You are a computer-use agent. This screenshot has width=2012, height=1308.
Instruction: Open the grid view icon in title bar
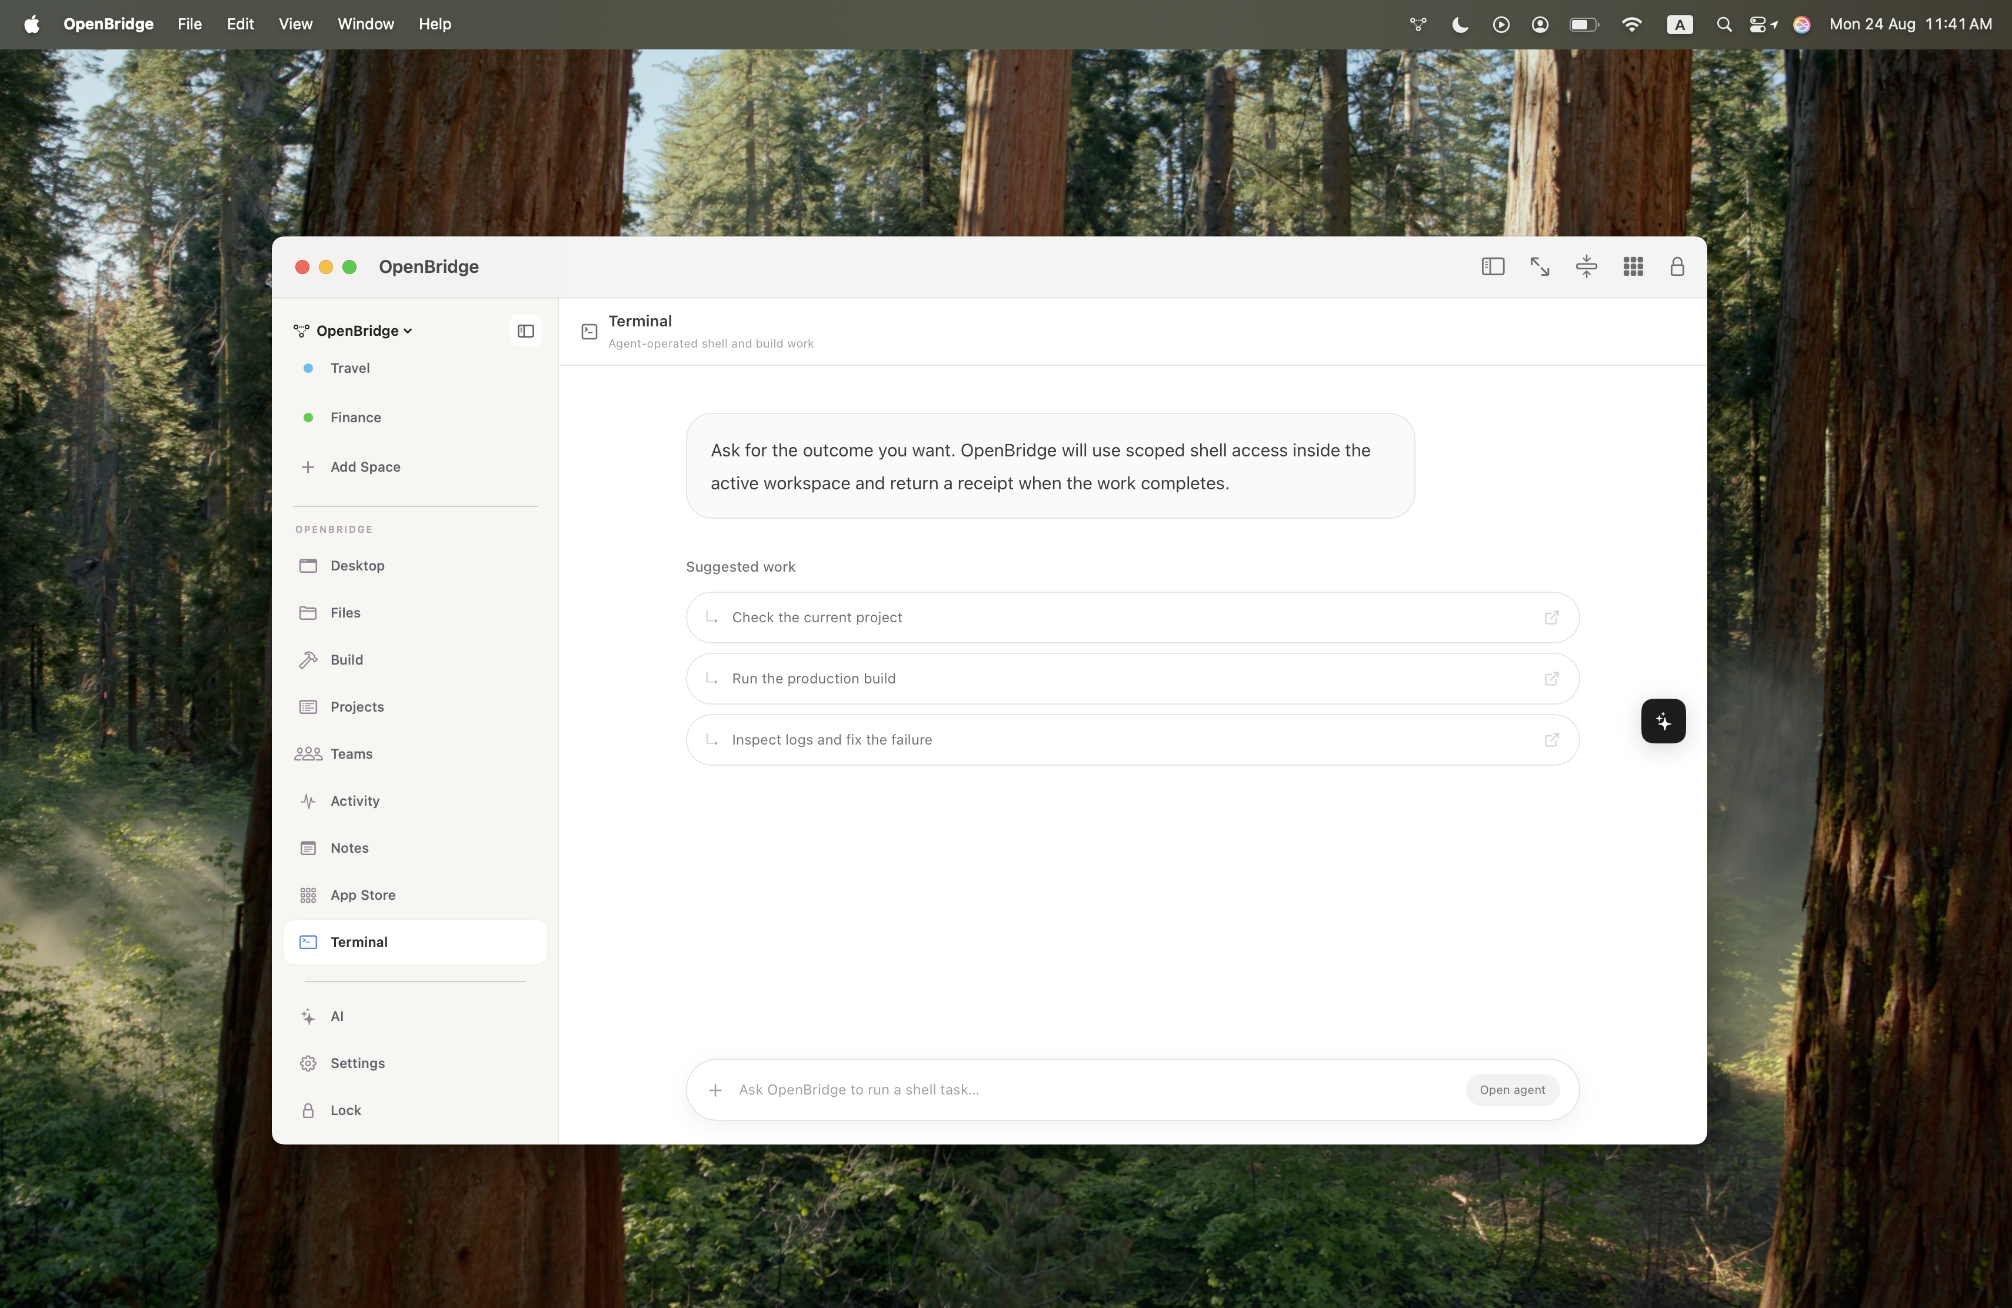[x=1633, y=267]
